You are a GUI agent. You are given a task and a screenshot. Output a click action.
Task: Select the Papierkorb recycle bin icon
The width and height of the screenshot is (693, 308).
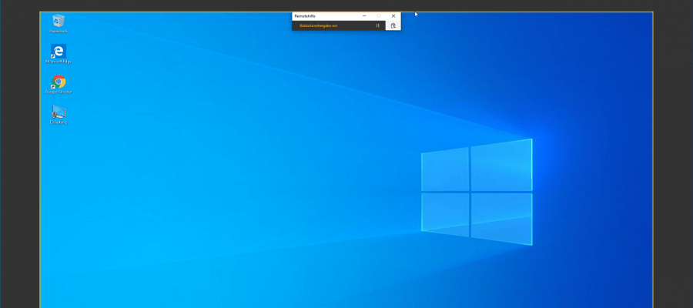pos(59,21)
